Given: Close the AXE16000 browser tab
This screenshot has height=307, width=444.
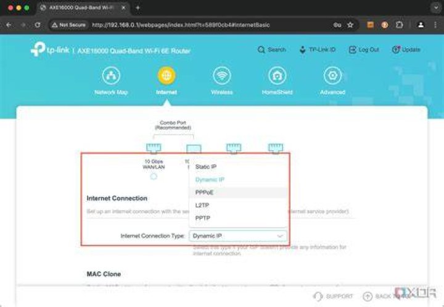Looking at the screenshot, I should pos(123,7).
